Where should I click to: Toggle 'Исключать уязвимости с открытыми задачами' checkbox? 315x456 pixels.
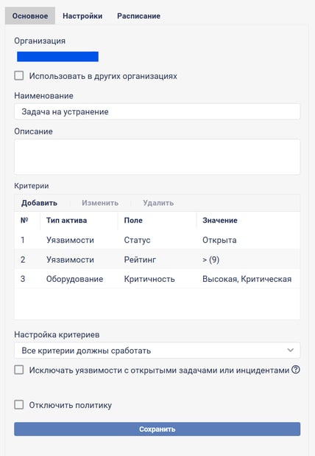click(x=19, y=370)
